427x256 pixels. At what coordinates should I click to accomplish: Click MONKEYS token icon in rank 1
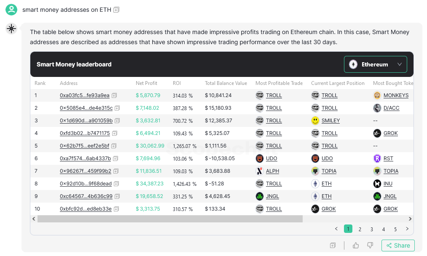point(377,95)
